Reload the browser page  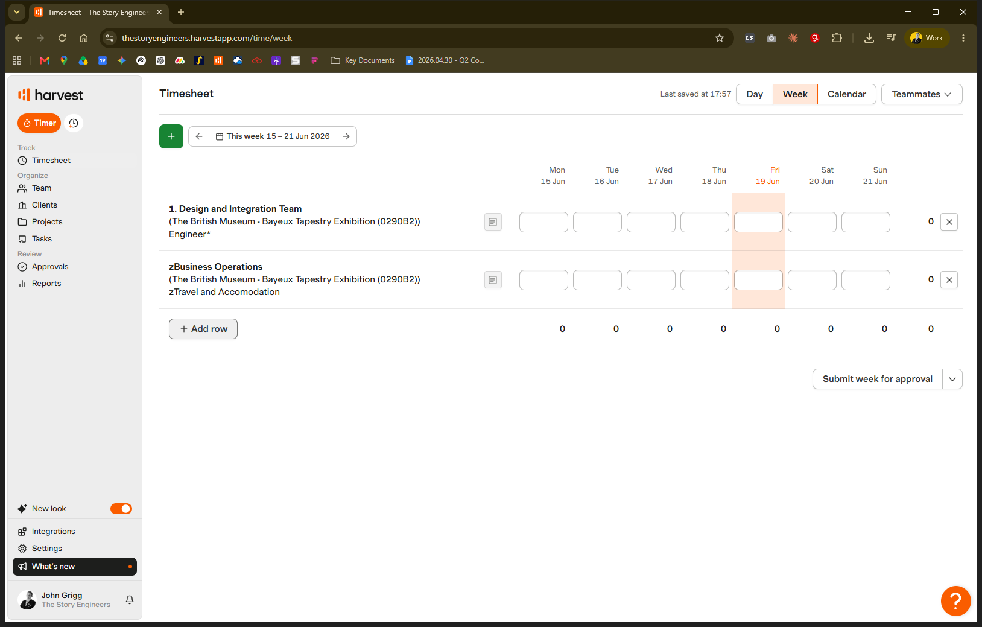point(62,38)
